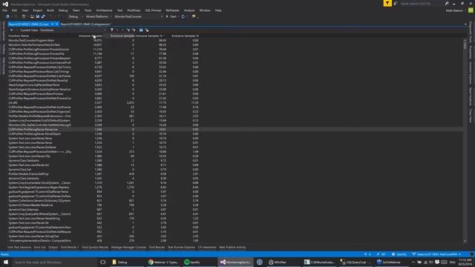Click the vertical scrollbar of the function list
Screen dimensions: 475x267
pyautogui.click(x=465, y=140)
